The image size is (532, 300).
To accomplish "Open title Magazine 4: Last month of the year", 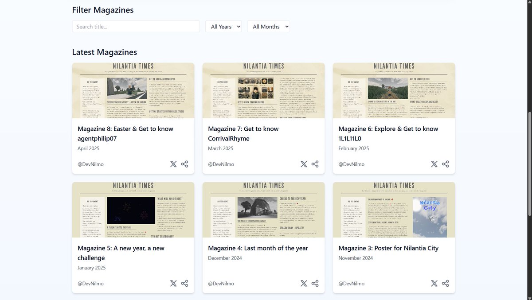I will [x=258, y=248].
